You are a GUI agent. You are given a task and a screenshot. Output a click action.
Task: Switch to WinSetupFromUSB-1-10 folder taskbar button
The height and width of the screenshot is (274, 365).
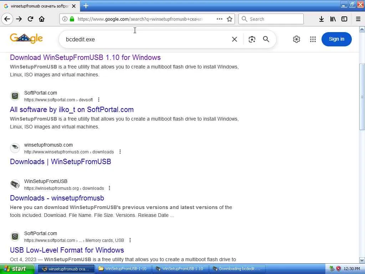[123, 269]
